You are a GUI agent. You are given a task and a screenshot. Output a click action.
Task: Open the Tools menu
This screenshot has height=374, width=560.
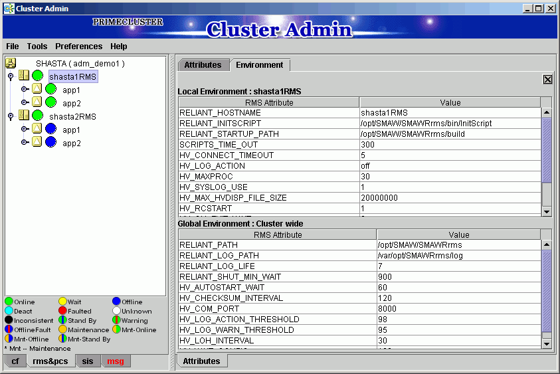37,47
